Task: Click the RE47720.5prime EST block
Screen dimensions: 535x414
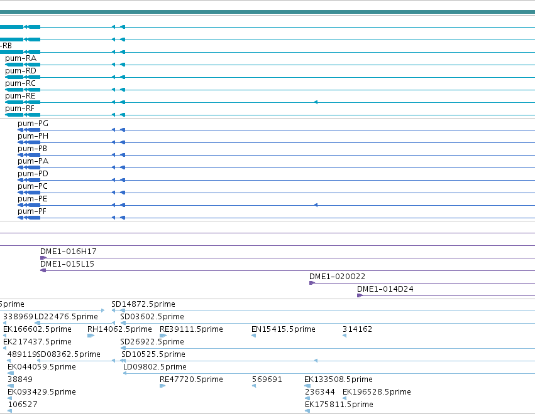Action: point(162,386)
